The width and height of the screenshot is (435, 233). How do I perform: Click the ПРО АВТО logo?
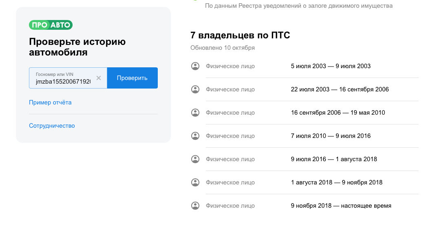51,25
